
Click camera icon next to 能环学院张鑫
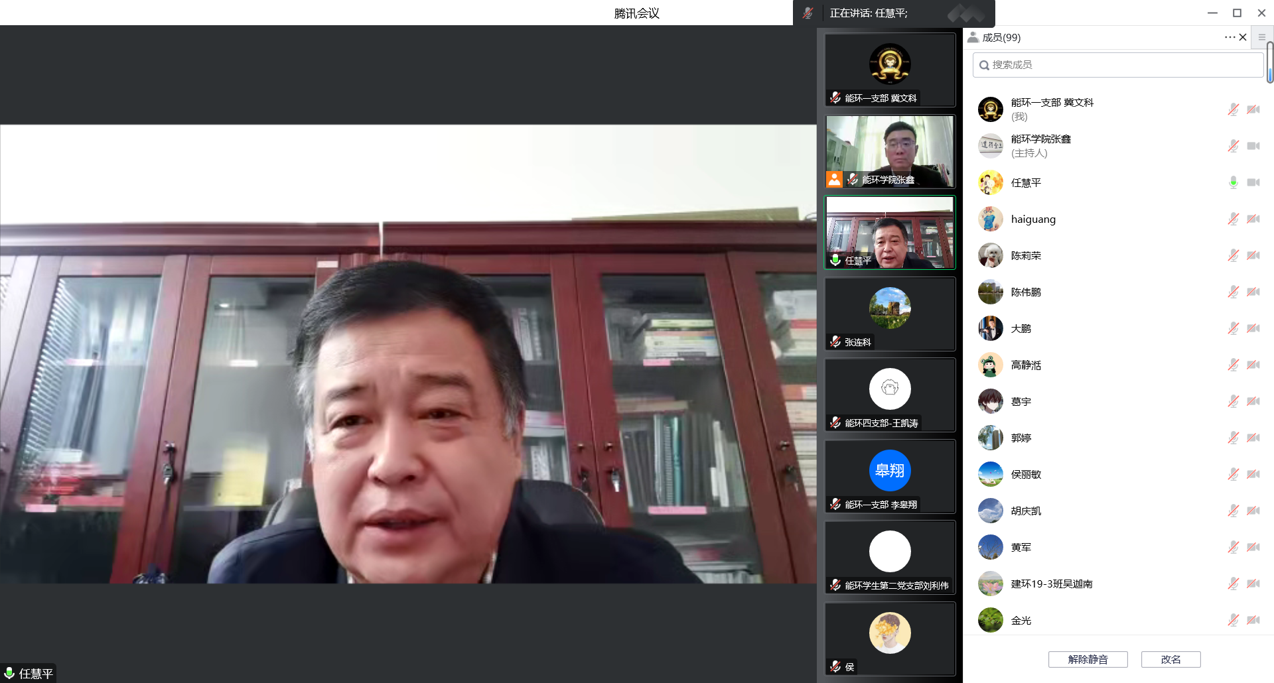(x=1253, y=146)
